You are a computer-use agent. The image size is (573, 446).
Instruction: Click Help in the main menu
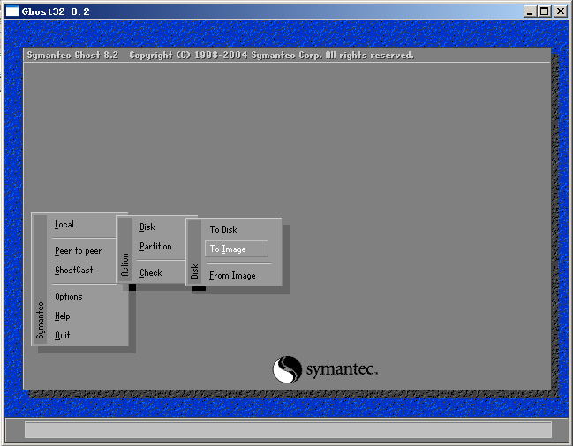coord(62,316)
